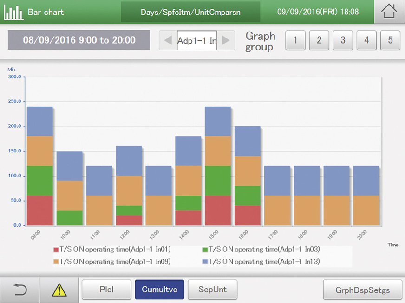Show graph group 5

390,40
